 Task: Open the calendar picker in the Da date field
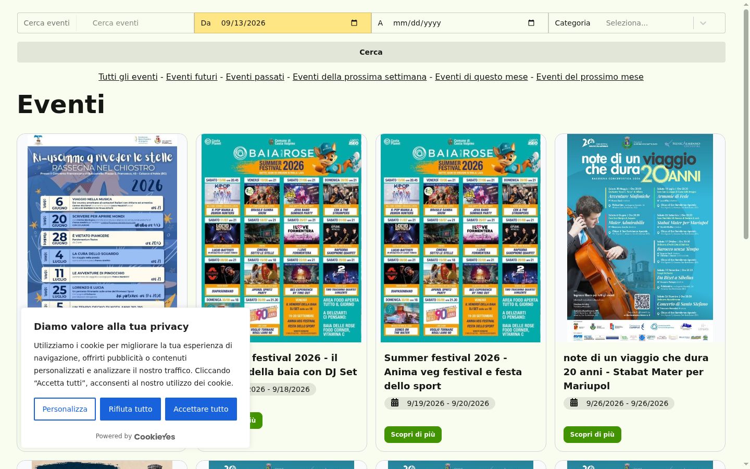point(354,23)
